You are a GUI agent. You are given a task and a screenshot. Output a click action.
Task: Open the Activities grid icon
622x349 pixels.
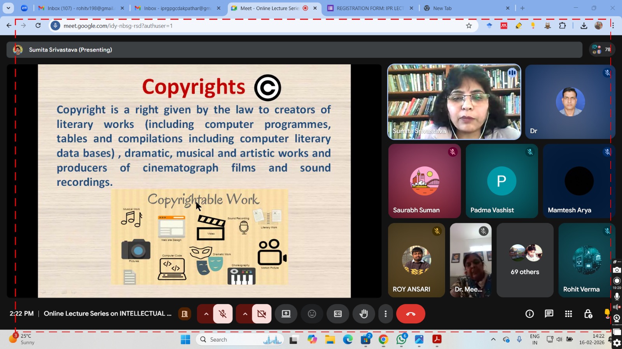click(568, 314)
